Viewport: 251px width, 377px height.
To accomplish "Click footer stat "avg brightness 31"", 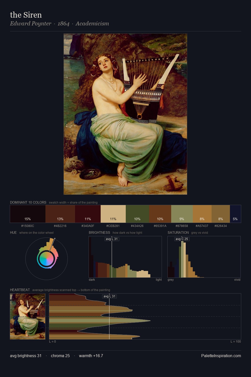I will tap(26, 356).
